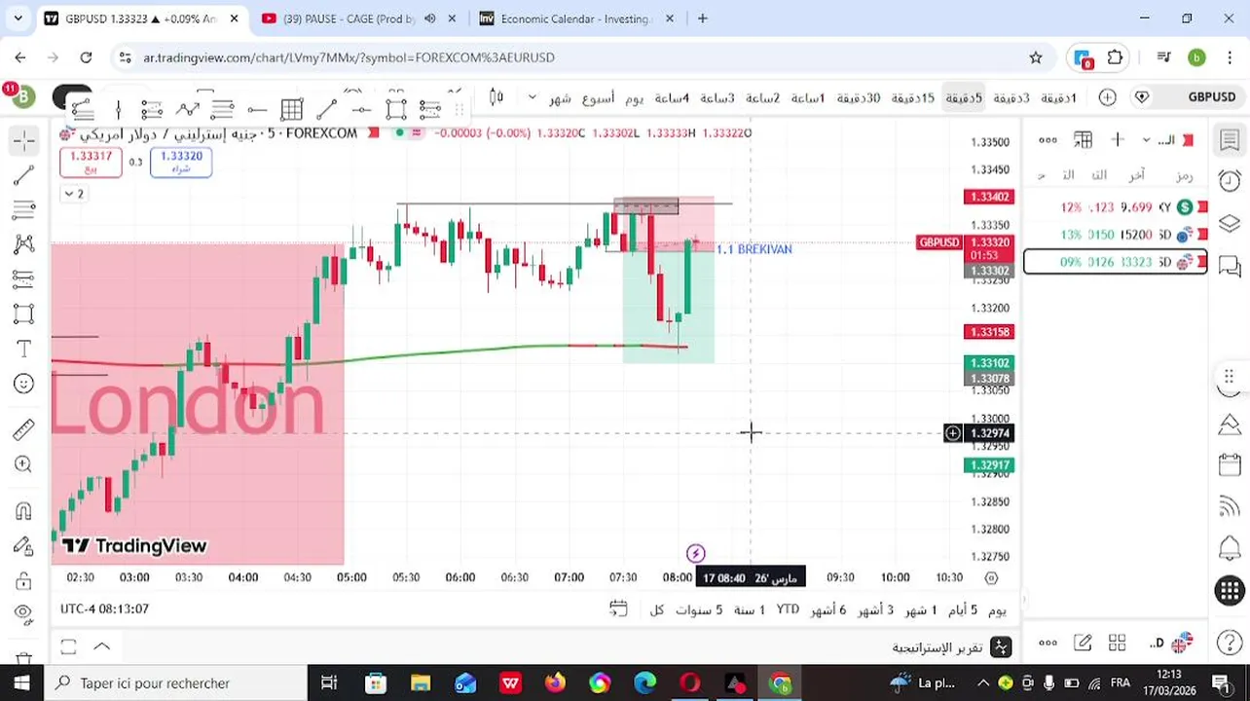Select the text annotation tool
The width and height of the screenshot is (1250, 701).
click(24, 349)
